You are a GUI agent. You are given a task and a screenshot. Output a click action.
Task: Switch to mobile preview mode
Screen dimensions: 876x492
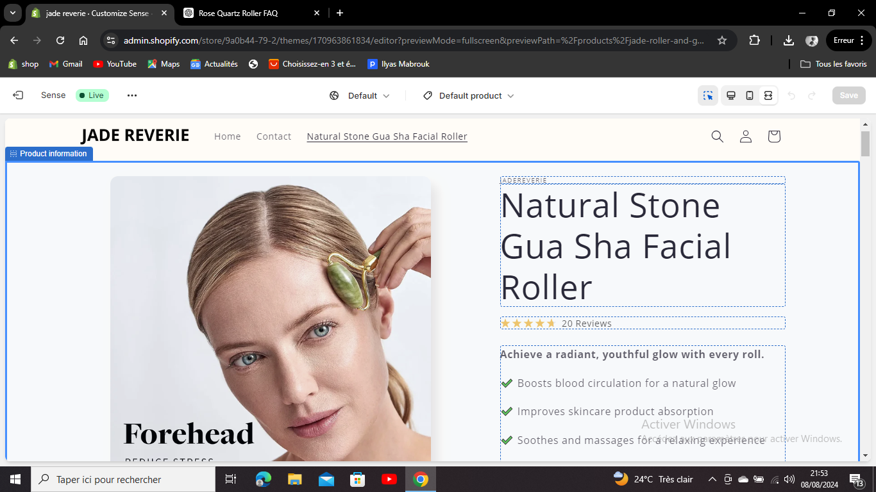[749, 95]
